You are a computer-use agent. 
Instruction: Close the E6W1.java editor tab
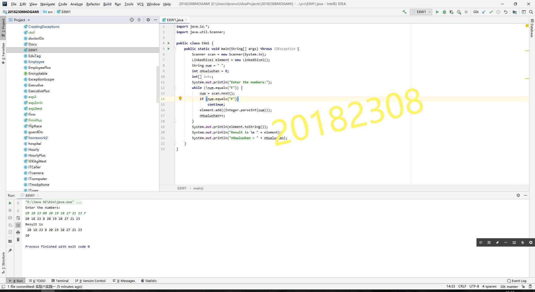186,20
